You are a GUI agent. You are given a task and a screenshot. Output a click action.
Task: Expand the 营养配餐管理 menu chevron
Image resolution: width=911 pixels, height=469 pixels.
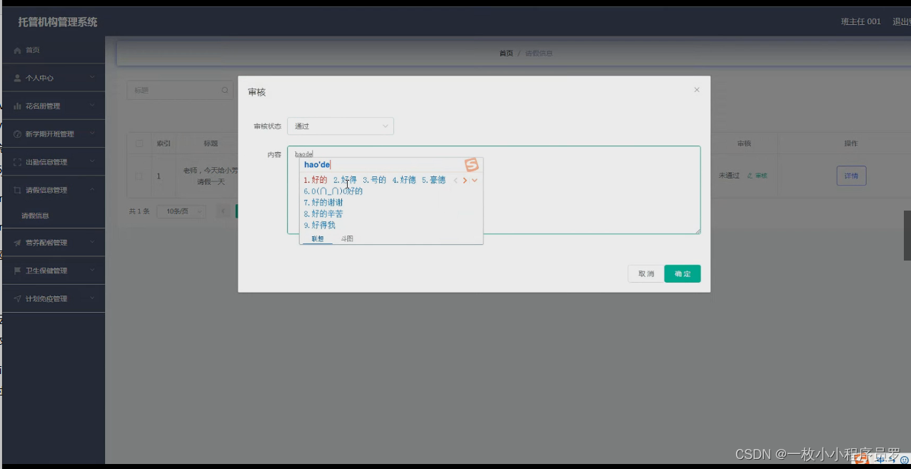point(92,243)
